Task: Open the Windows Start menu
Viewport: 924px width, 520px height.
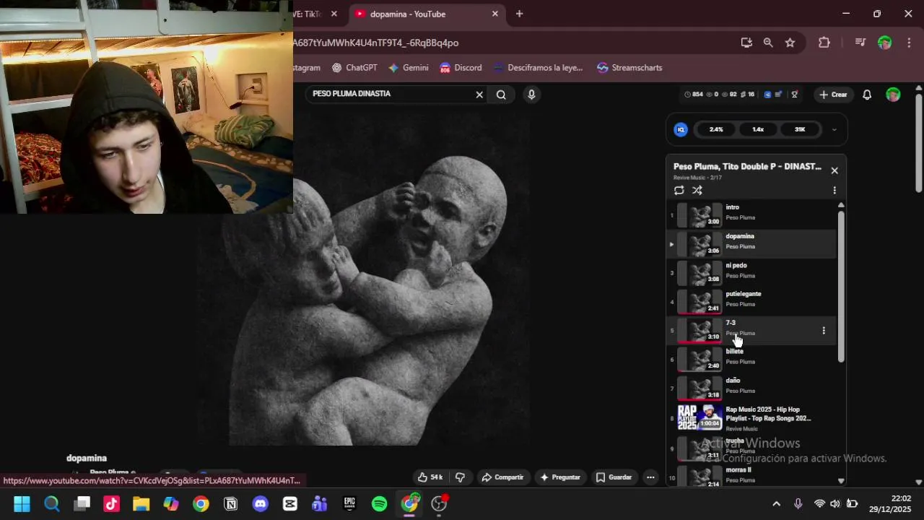Action: point(22,504)
